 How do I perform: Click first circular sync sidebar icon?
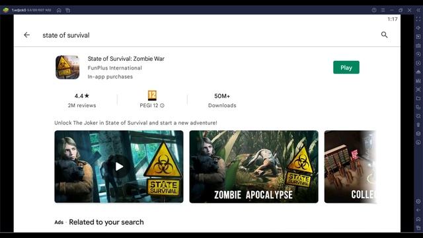click(x=418, y=54)
